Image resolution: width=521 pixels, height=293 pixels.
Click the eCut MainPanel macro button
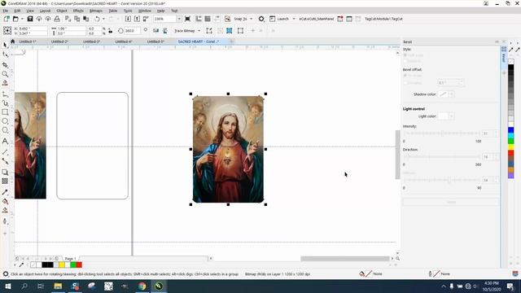[x=317, y=19]
